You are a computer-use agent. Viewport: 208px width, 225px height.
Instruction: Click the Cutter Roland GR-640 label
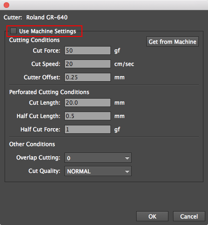(x=35, y=18)
